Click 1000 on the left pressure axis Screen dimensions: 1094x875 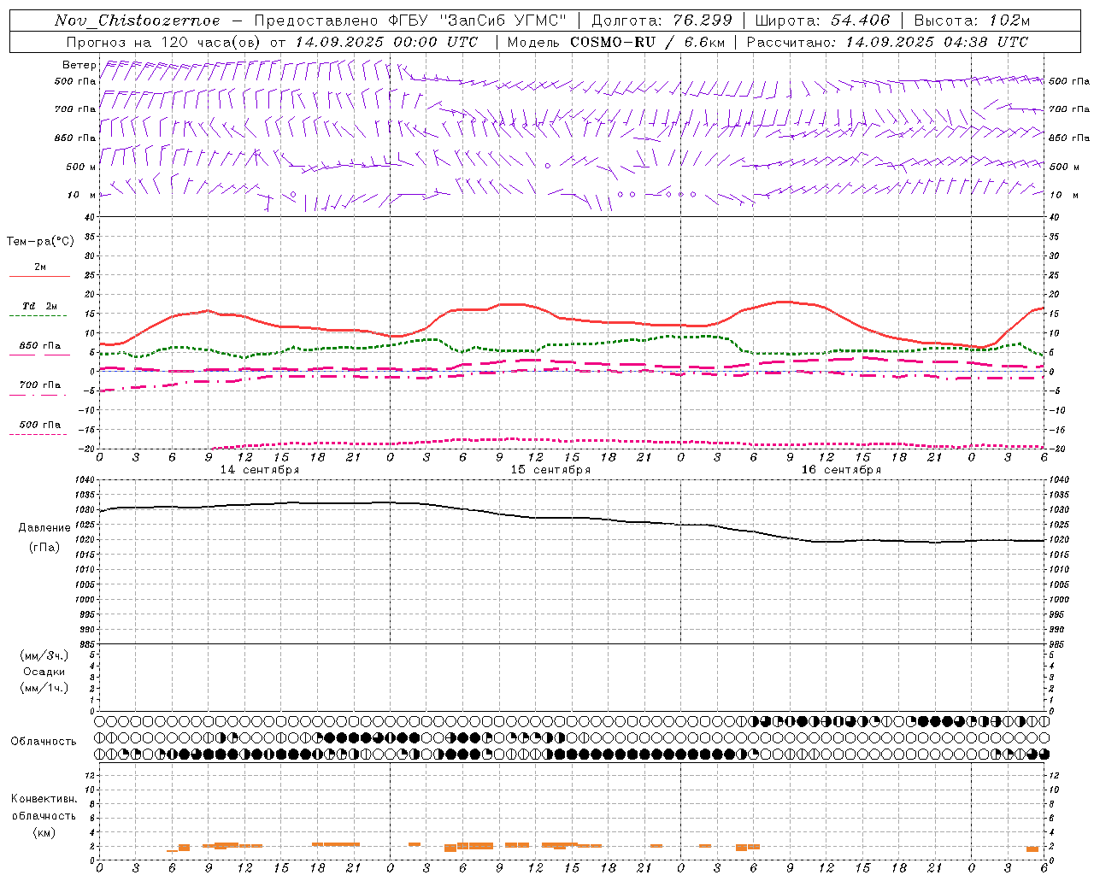[x=86, y=600]
